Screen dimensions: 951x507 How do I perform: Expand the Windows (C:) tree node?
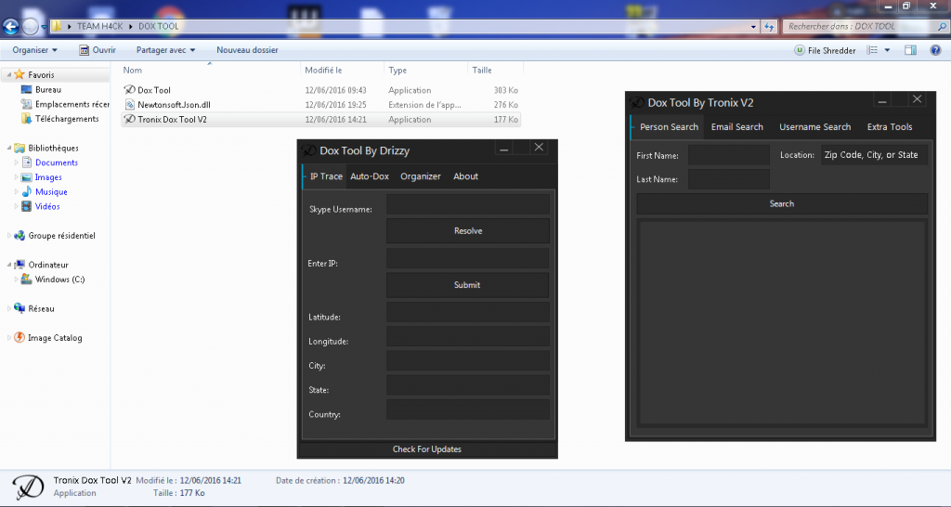[x=17, y=279]
